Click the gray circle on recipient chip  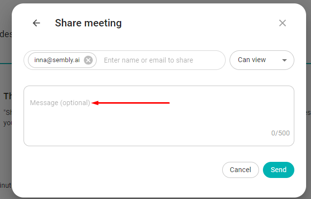click(88, 60)
